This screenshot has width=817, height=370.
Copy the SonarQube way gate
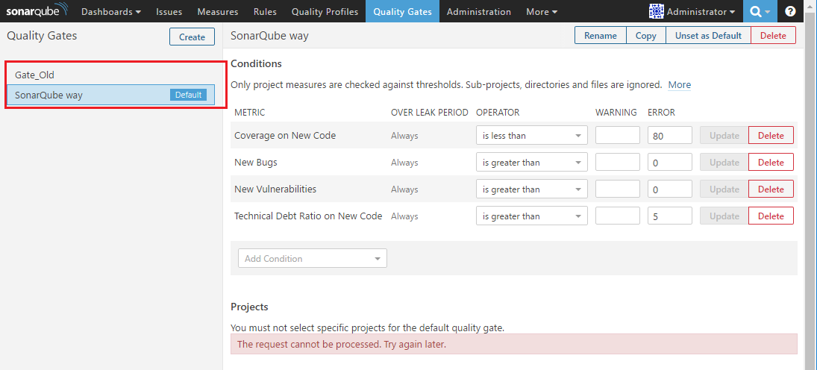pyautogui.click(x=645, y=36)
